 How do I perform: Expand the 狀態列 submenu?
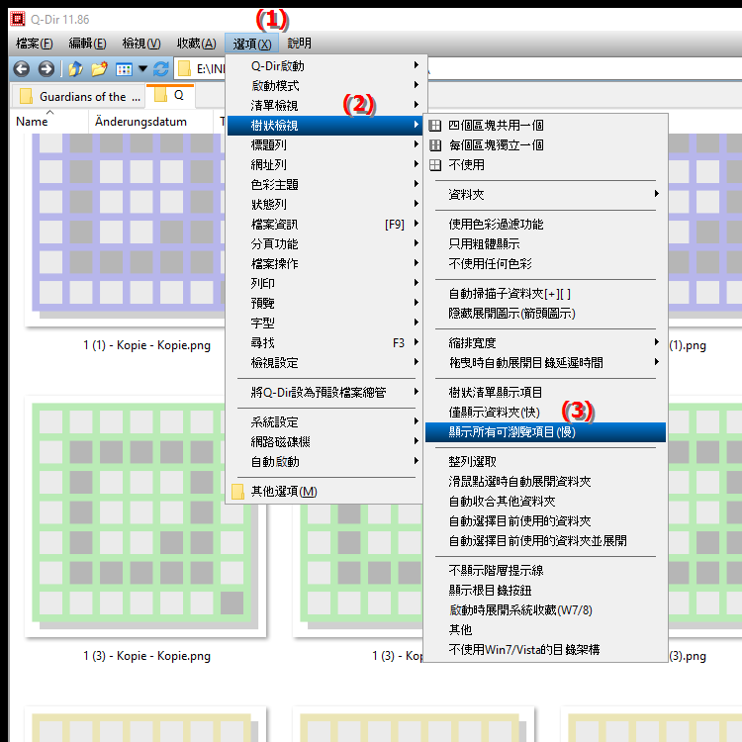[x=326, y=205]
